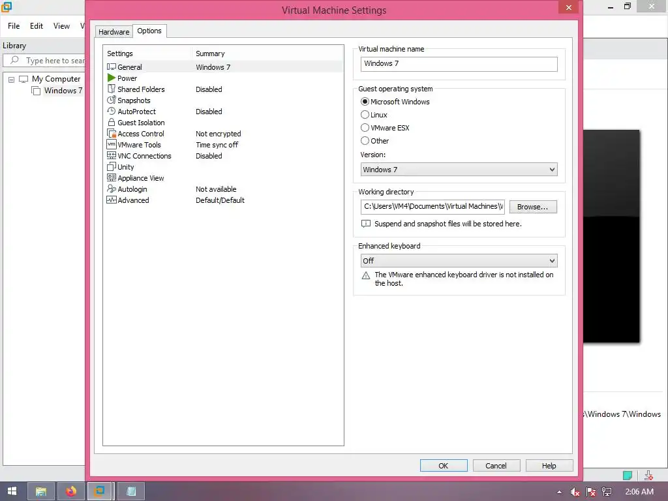
Task: Click the 'Default/Default' summary text
Action: 220,200
